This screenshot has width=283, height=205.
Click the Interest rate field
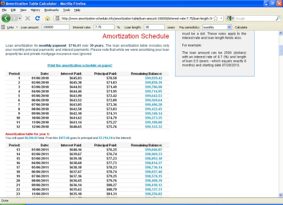(x=104, y=27)
